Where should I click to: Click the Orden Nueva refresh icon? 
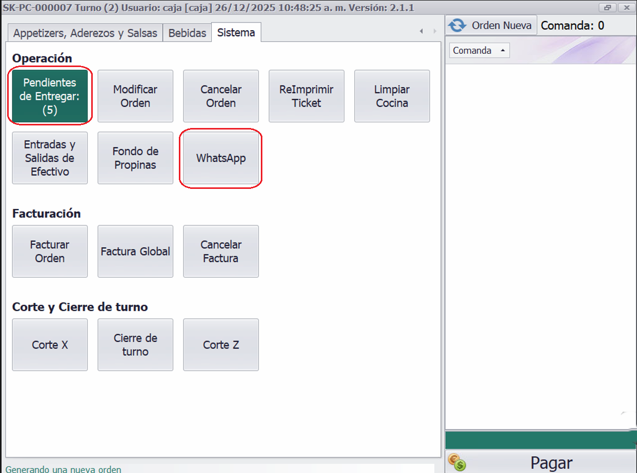point(457,25)
